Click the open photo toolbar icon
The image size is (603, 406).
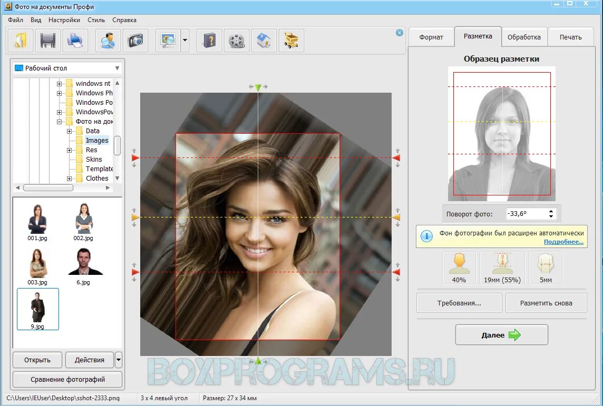click(20, 41)
